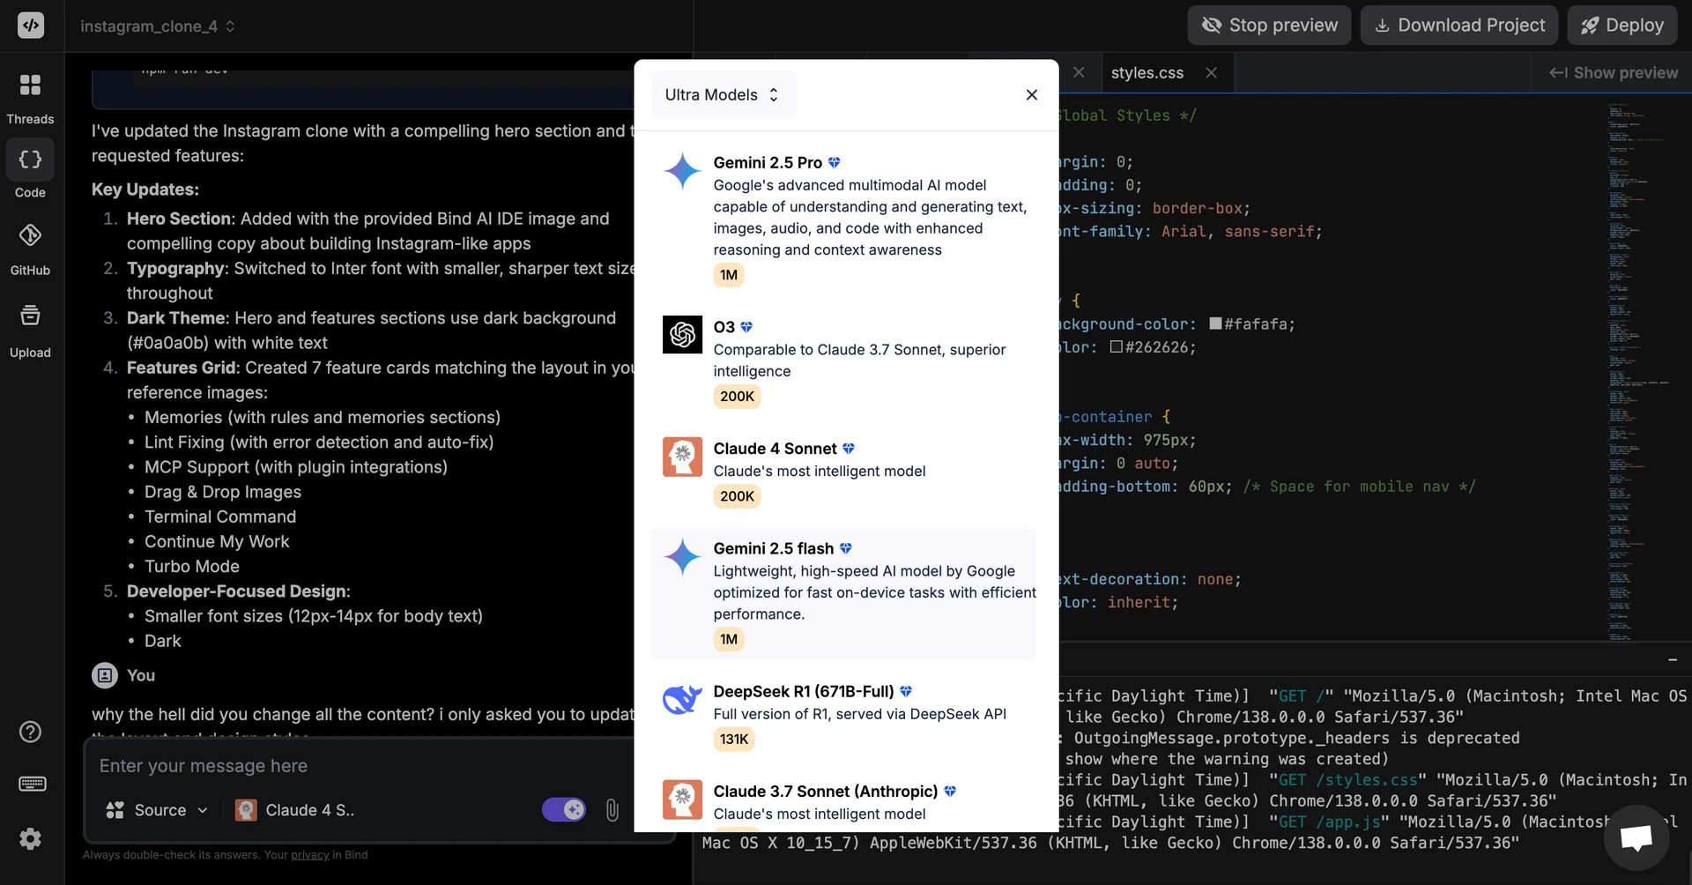Switch to the styles.css tab
The width and height of the screenshot is (1692, 885).
[x=1147, y=72]
